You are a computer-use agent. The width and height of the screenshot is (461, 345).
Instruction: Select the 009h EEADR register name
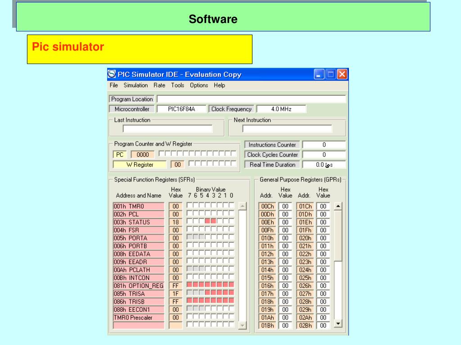(139, 262)
